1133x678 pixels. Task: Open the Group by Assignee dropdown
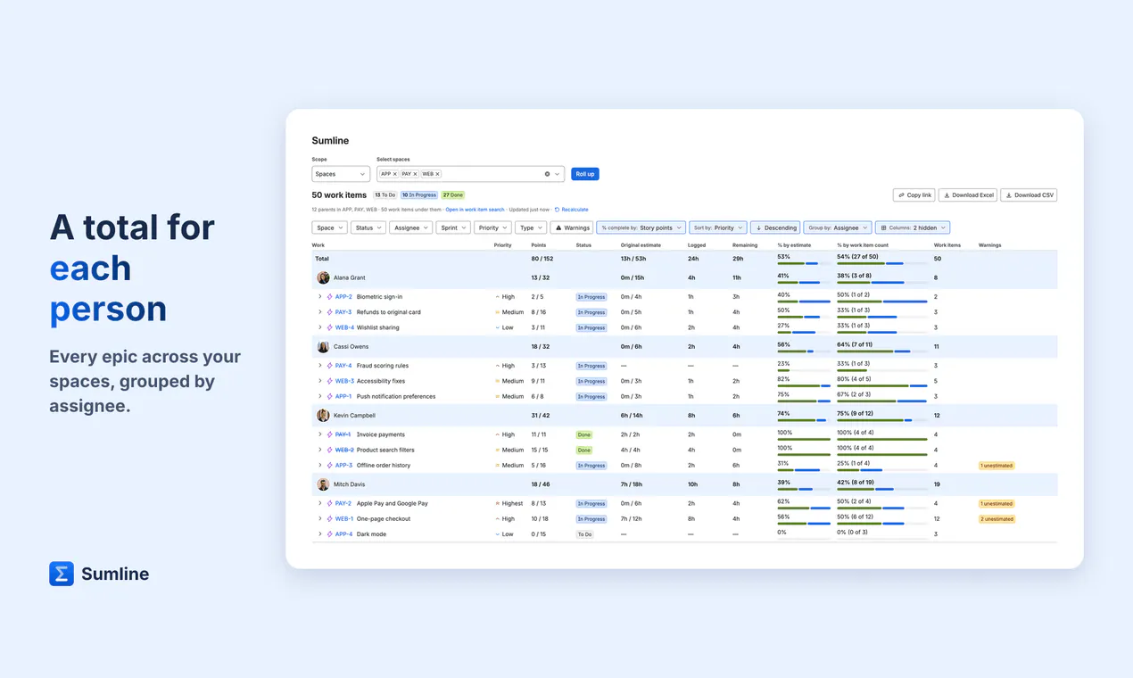coord(838,227)
